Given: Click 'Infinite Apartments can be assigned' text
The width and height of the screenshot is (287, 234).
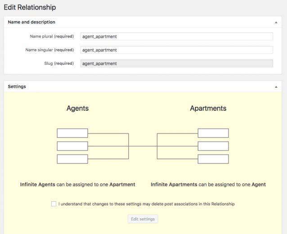Looking at the screenshot, I should [x=208, y=184].
